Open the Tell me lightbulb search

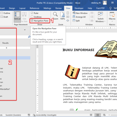point(110,8)
